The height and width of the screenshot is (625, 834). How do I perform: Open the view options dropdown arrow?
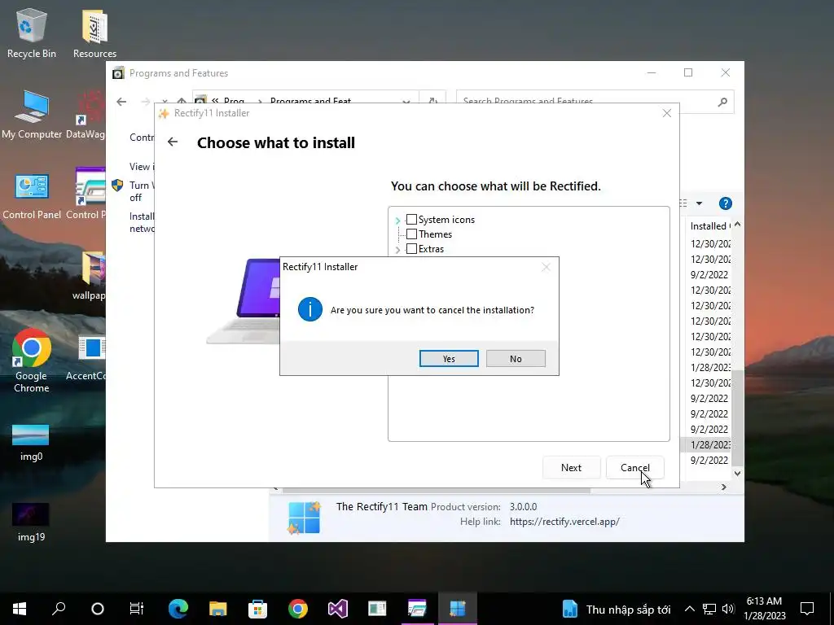tap(699, 203)
